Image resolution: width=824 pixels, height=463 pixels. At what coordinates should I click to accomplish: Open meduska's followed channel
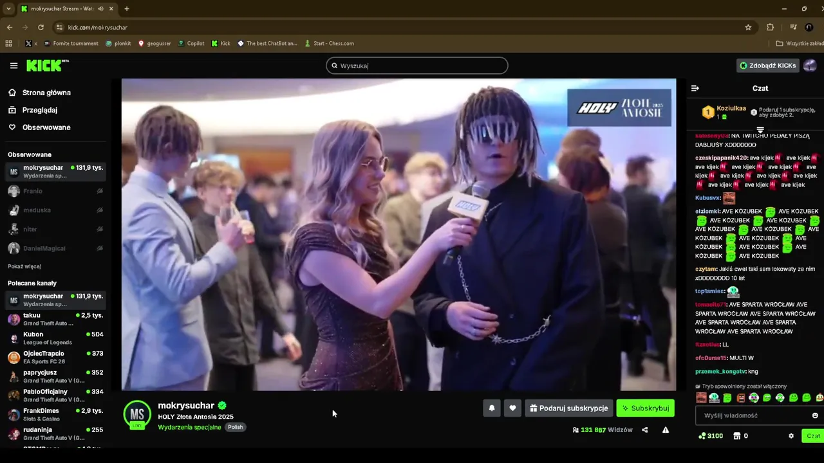(55, 210)
